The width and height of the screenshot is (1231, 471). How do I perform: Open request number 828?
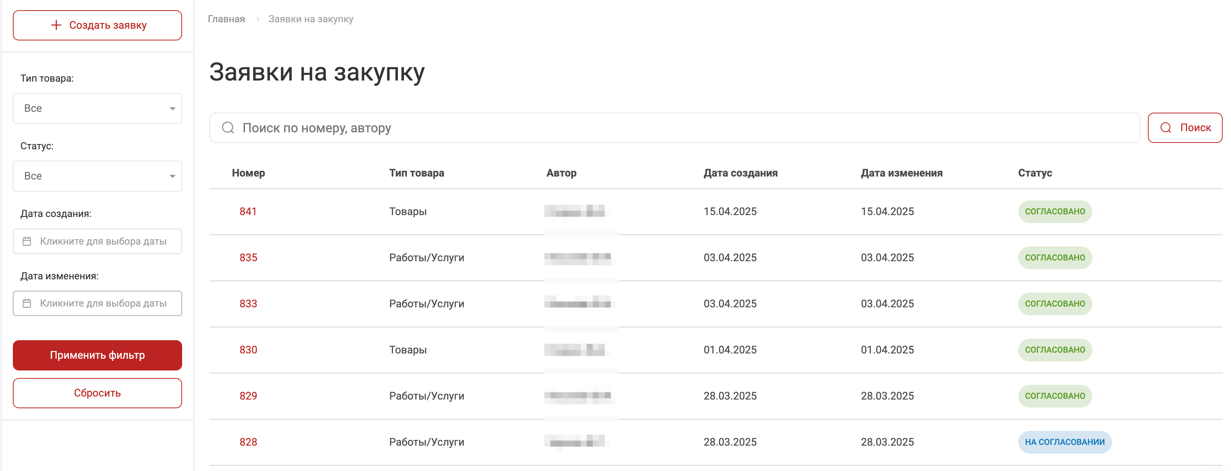point(248,442)
